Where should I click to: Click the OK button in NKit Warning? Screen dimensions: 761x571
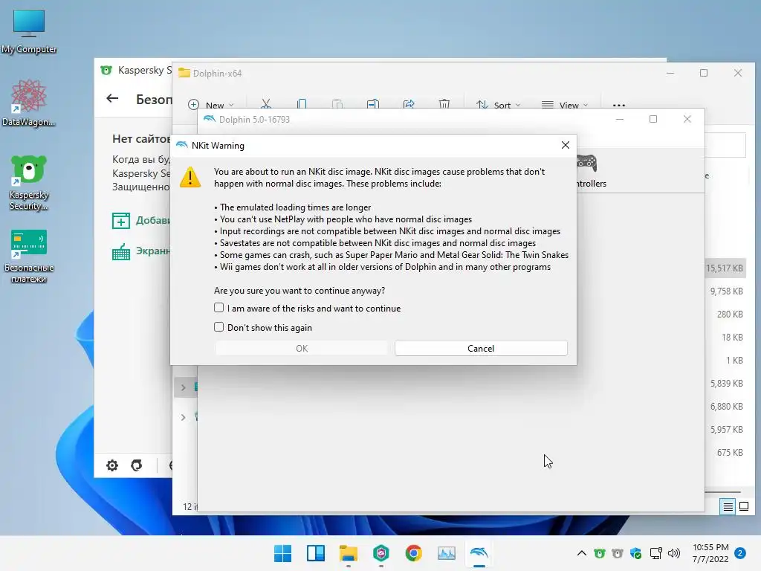(302, 348)
